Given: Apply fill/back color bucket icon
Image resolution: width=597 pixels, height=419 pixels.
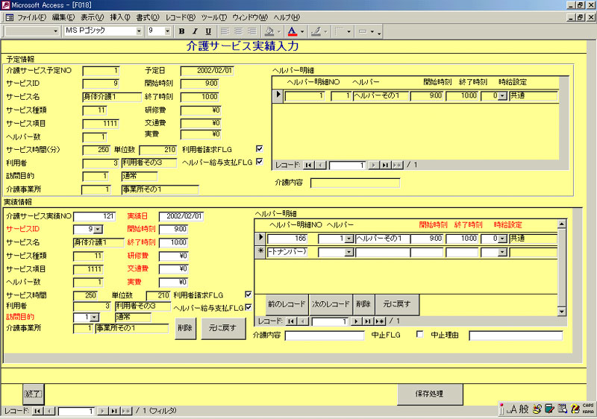Looking at the screenshot, I should 269,31.
